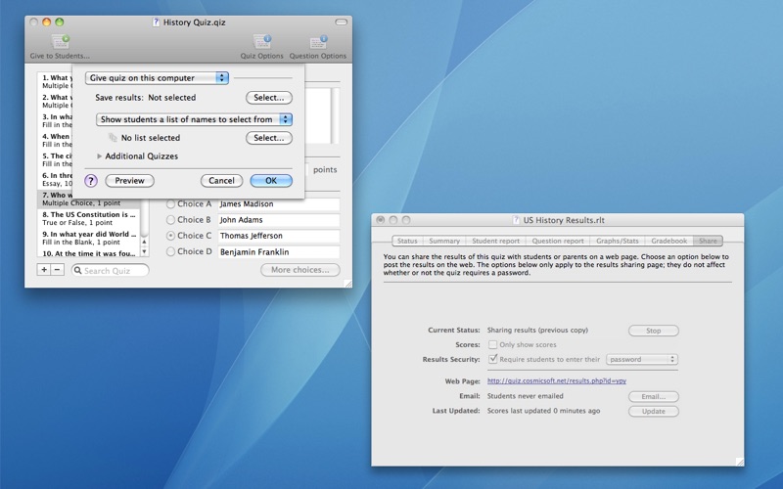Open Quiz Options from the toolbar
This screenshot has width=783, height=489.
click(x=261, y=42)
